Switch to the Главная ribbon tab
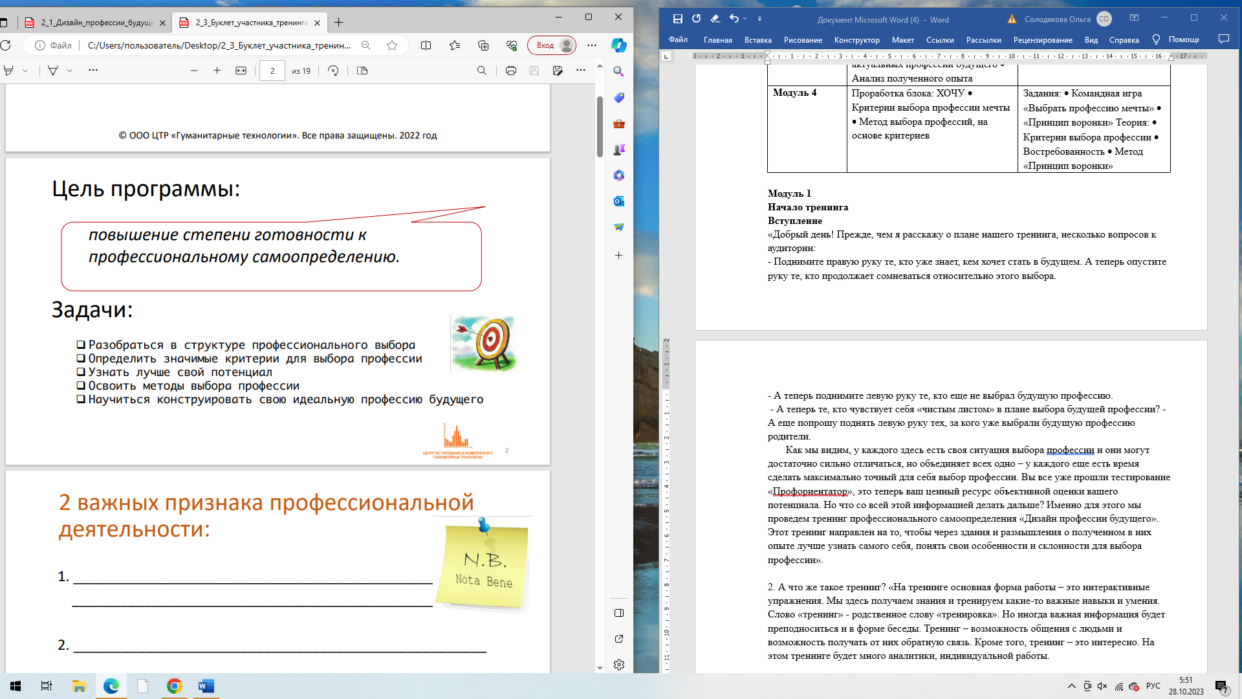This screenshot has height=699, width=1242. tap(718, 39)
